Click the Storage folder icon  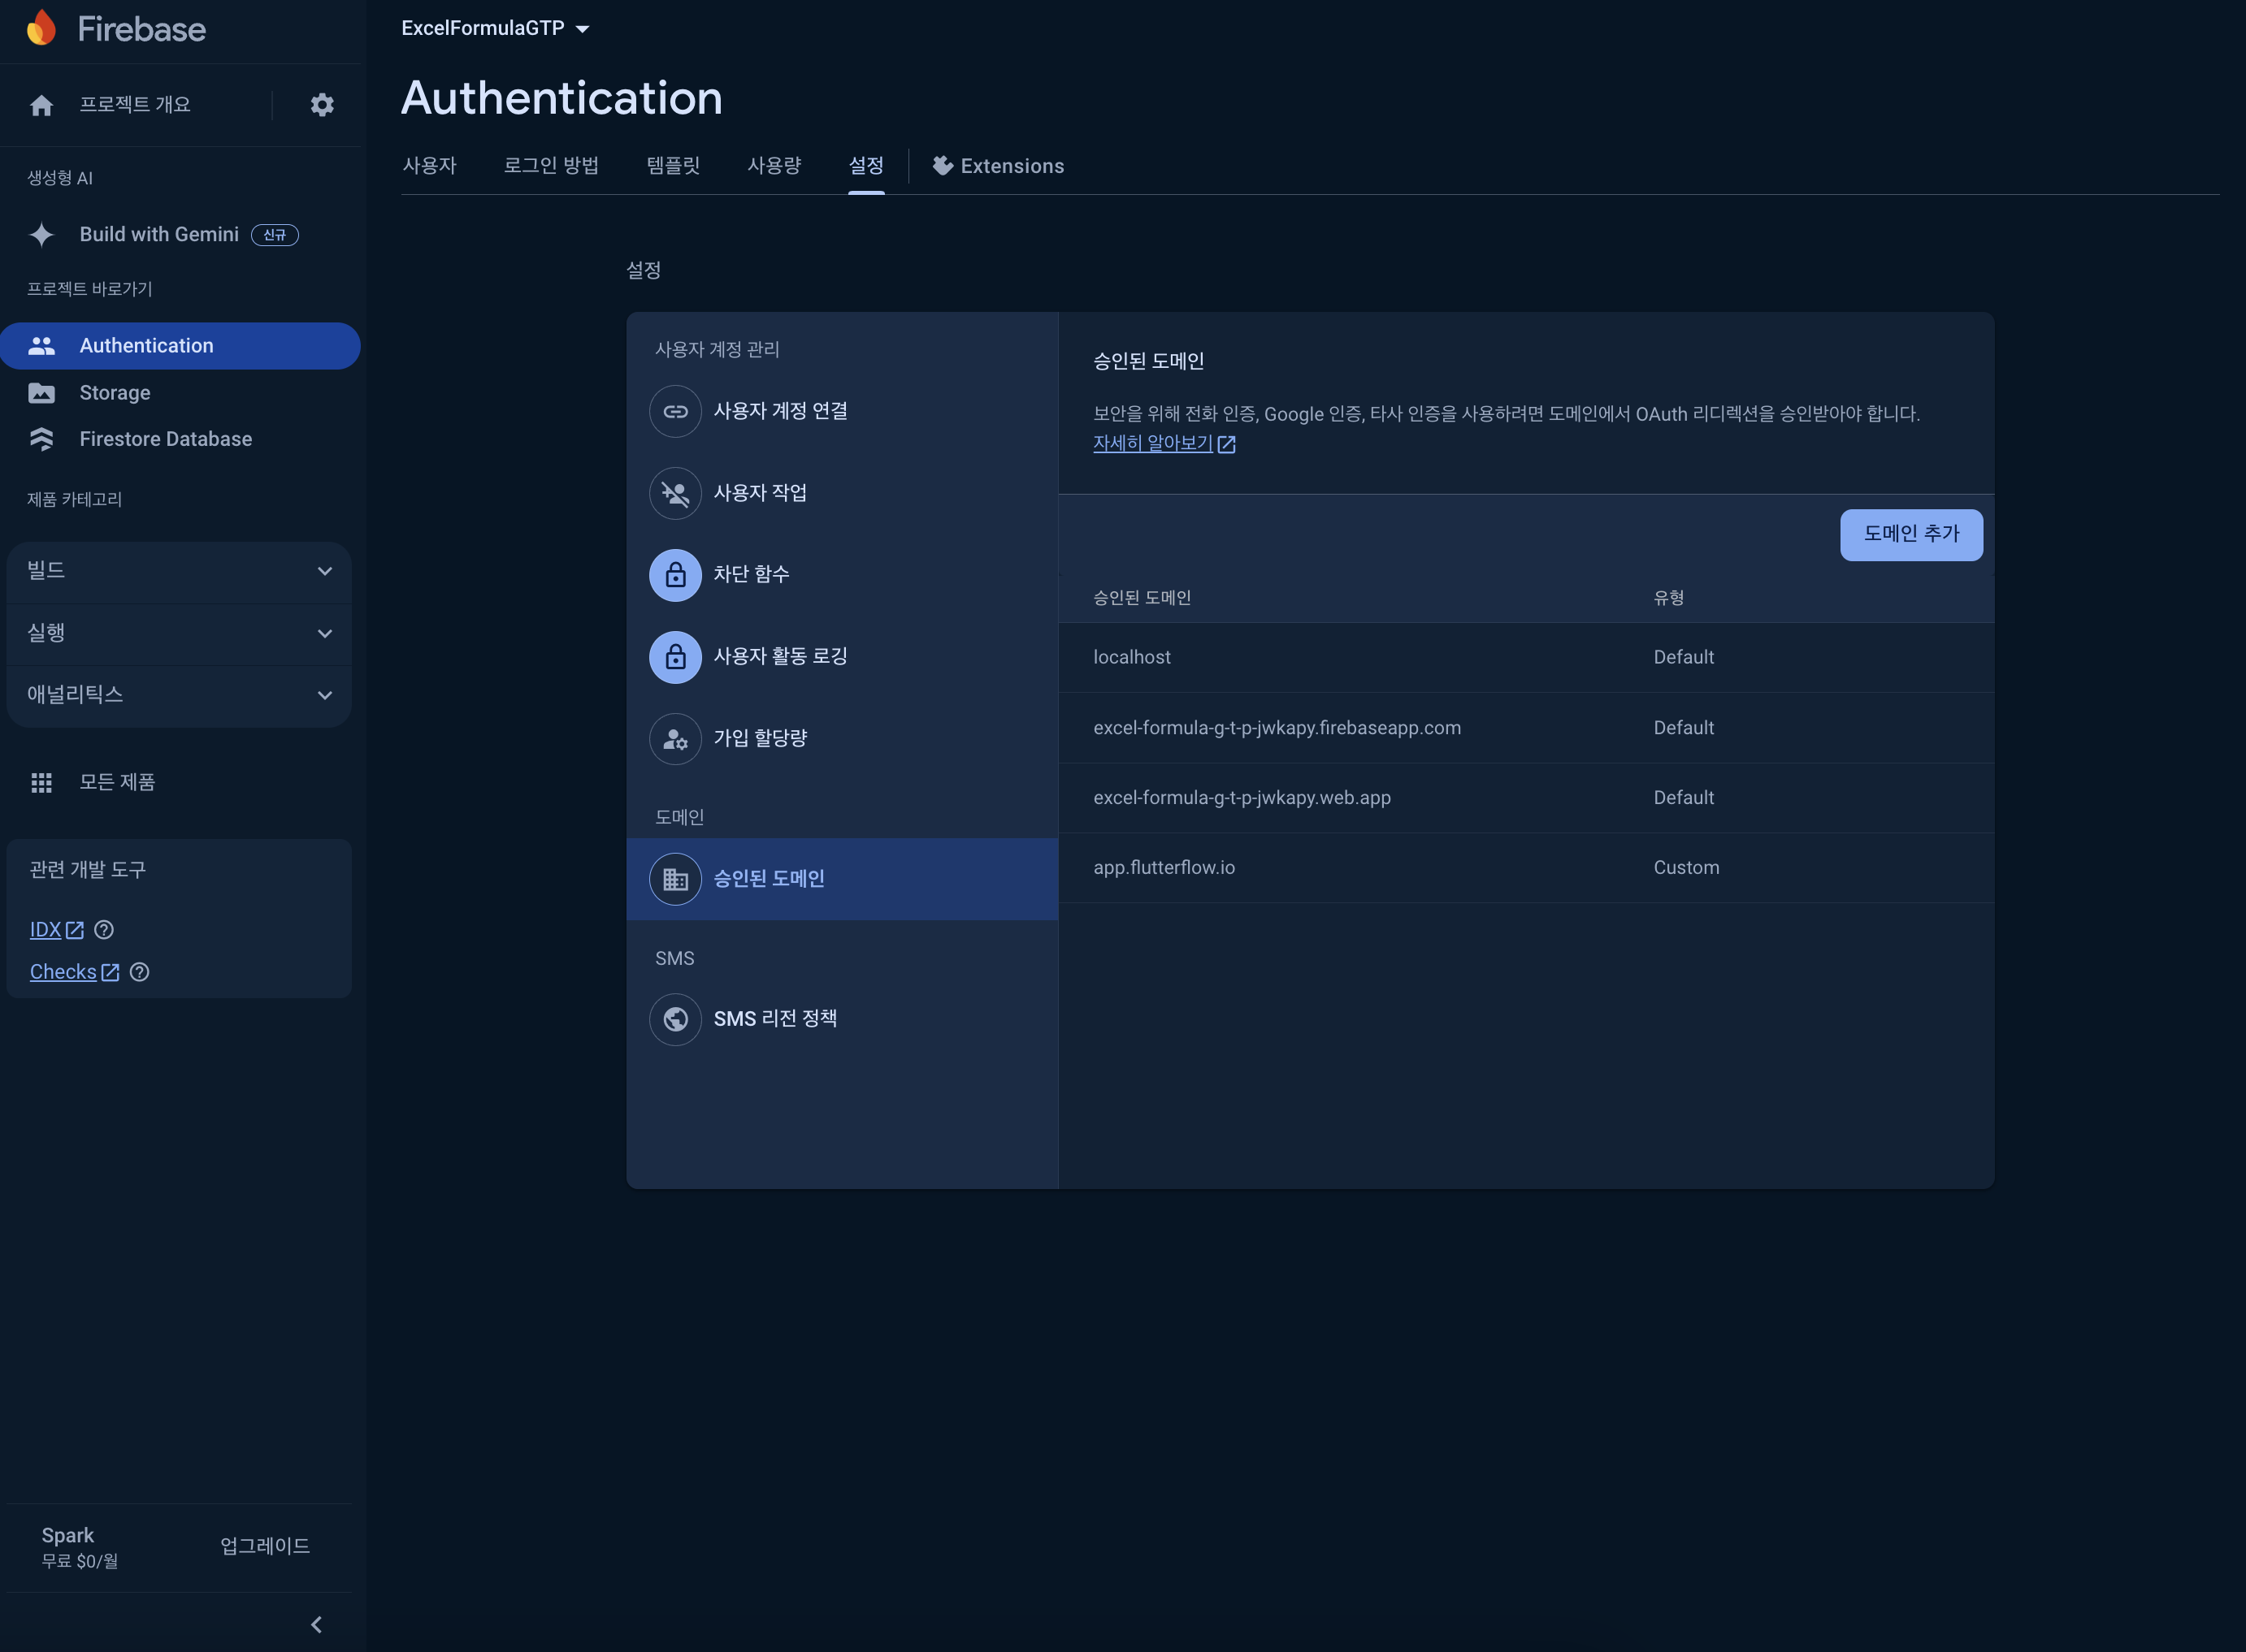[x=41, y=393]
